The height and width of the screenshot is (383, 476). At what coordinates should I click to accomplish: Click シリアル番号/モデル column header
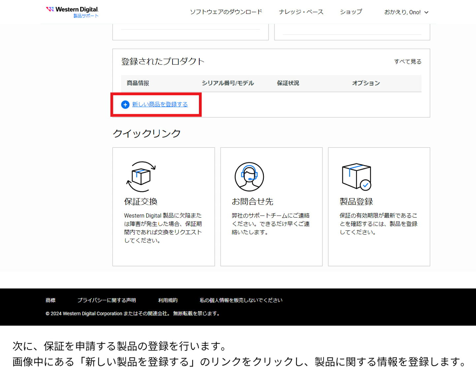click(x=228, y=83)
